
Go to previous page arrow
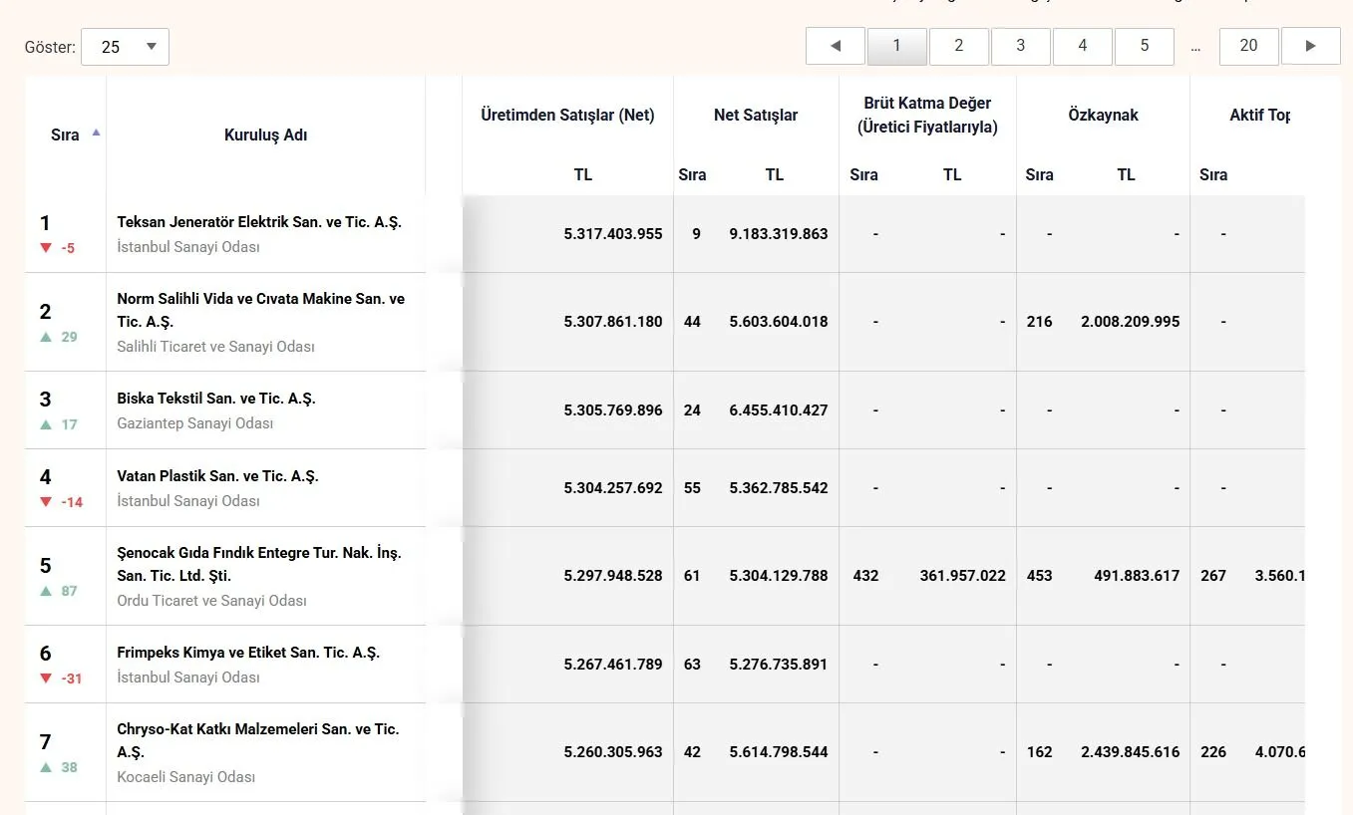point(836,46)
